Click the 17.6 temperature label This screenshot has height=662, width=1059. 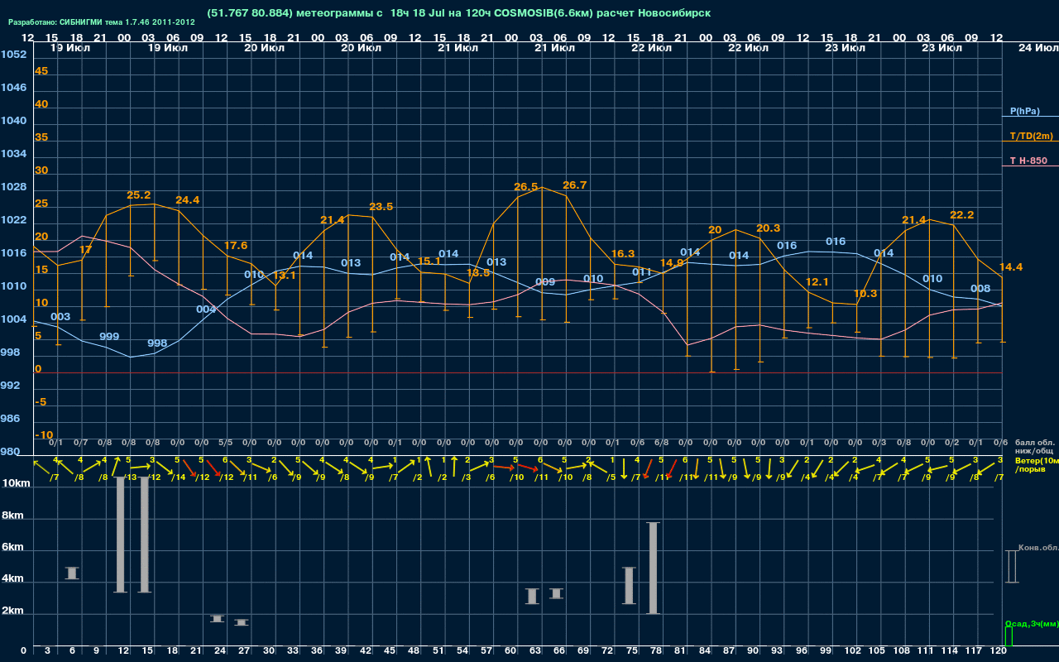tap(236, 246)
